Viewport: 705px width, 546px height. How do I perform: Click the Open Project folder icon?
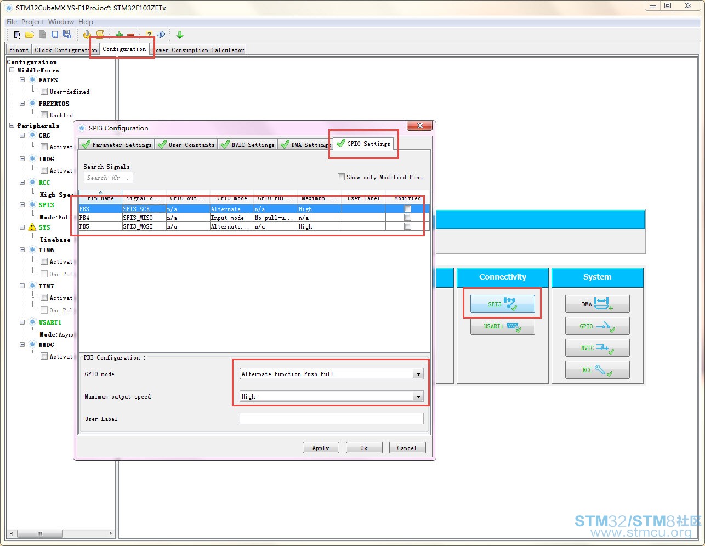pyautogui.click(x=30, y=35)
